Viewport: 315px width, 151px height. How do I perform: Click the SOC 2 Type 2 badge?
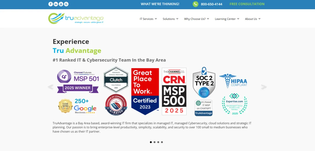204,82
